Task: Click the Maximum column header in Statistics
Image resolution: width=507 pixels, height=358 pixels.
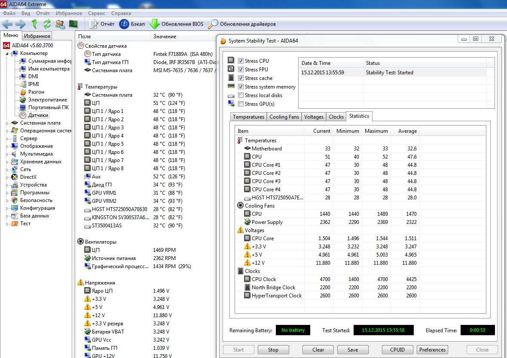Action: coord(376,131)
